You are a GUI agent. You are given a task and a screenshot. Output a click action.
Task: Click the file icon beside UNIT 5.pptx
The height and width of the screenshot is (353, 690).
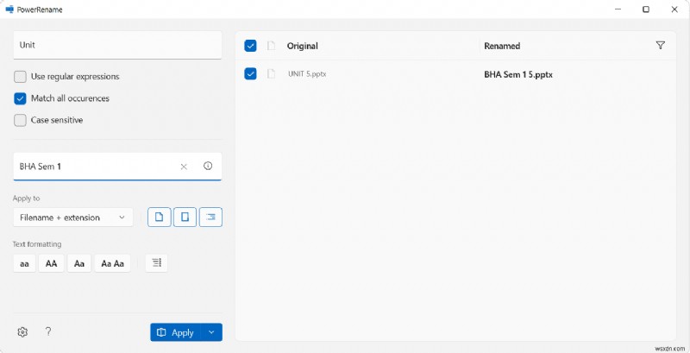click(x=271, y=74)
